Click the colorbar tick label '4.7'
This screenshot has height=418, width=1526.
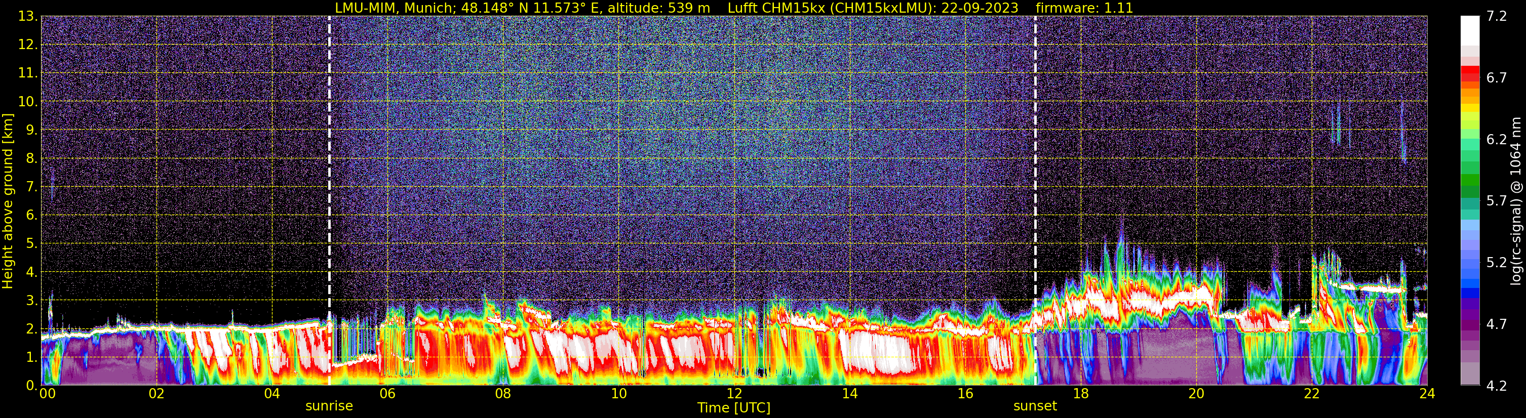click(x=1497, y=324)
